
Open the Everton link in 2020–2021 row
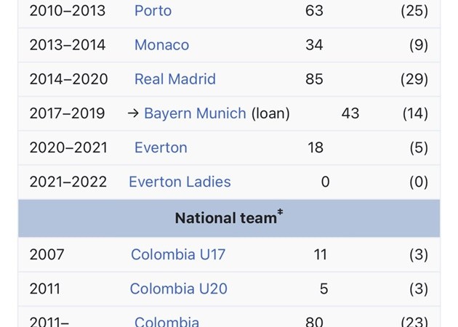[161, 148]
